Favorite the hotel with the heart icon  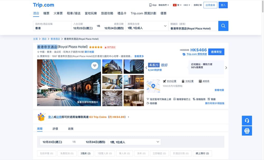(x=95, y=66)
